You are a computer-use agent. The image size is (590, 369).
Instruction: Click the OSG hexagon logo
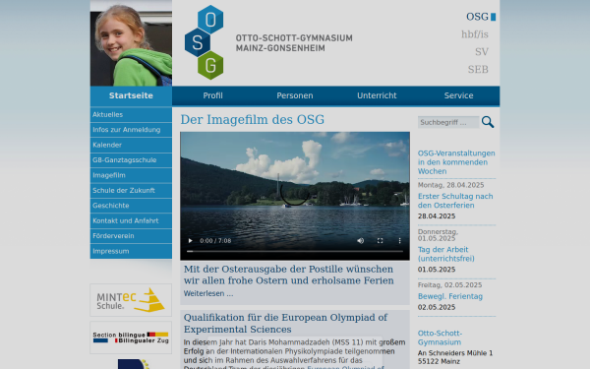pos(205,42)
